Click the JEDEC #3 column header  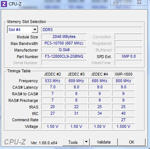(76, 74)
